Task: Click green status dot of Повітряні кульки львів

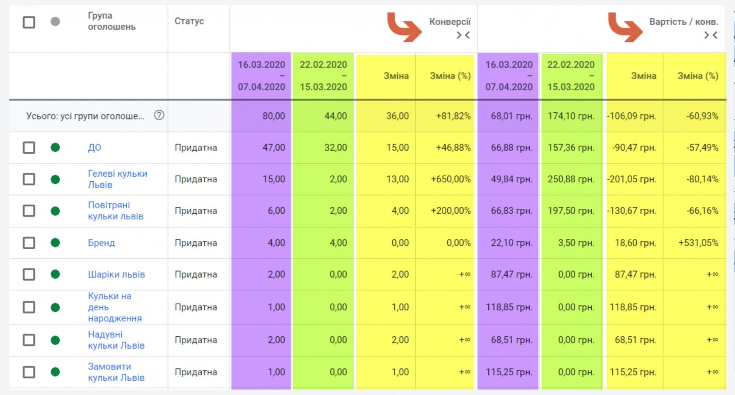Action: [x=55, y=211]
